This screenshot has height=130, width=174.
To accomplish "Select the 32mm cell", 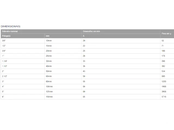I will (x=63, y=61).
